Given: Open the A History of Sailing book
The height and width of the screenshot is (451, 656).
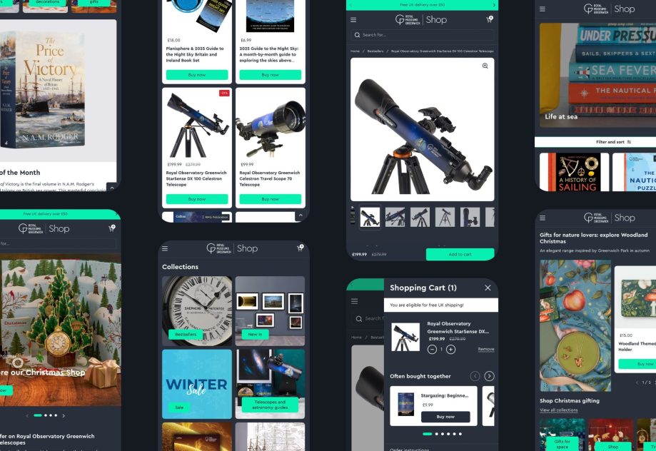Looking at the screenshot, I should click(574, 172).
